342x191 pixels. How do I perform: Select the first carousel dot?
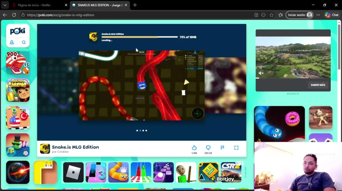point(137,131)
